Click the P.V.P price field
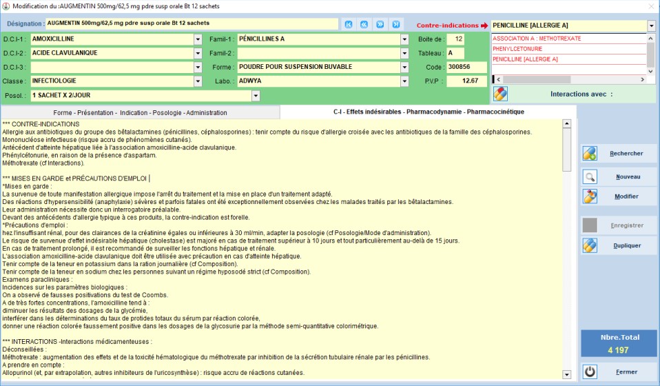The height and width of the screenshot is (386, 660). [466, 81]
